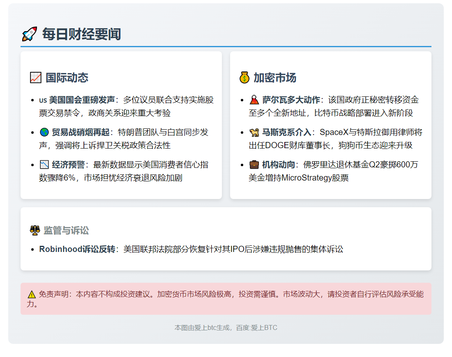Click the 爱上BTC credit text at the bottom

tap(226, 327)
